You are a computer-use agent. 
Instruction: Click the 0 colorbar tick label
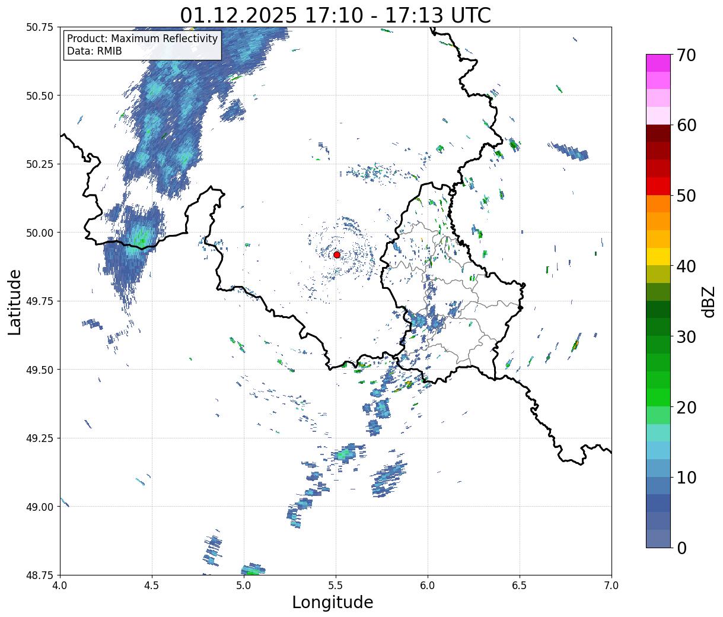pos(681,548)
